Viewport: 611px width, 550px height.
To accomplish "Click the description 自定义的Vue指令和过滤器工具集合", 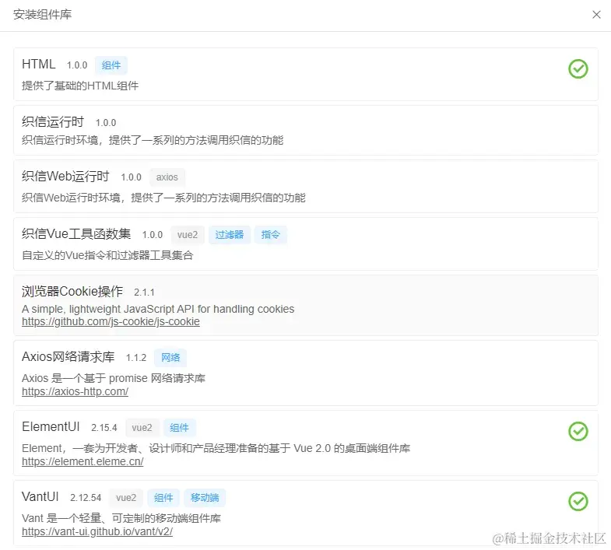I will (x=107, y=255).
